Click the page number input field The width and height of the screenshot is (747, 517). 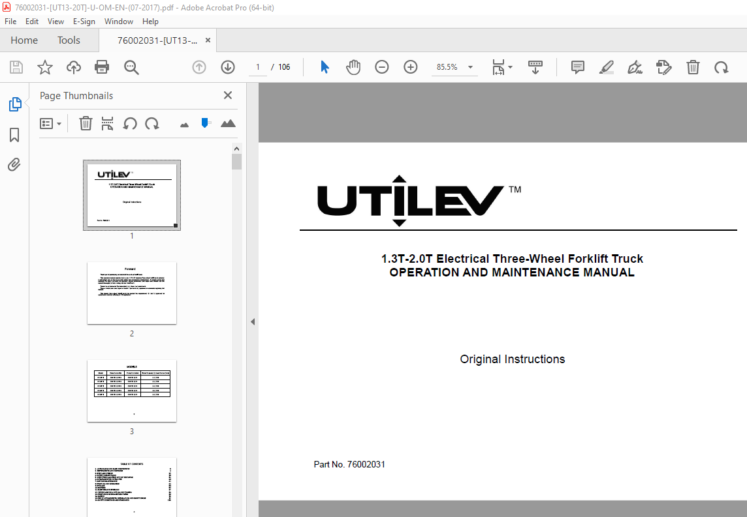258,67
